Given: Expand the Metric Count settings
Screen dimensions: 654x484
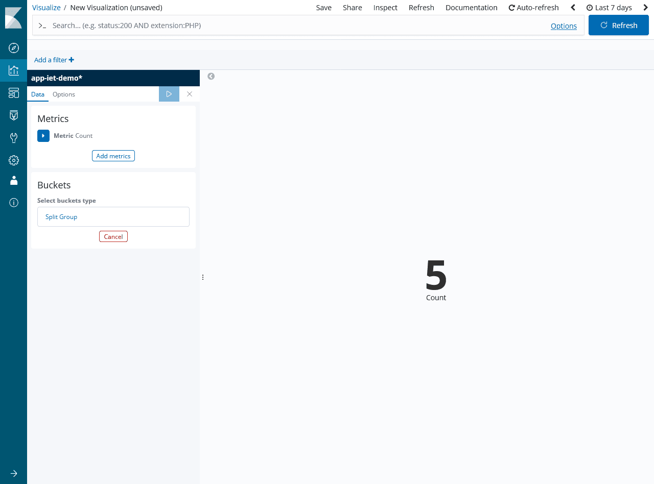Looking at the screenshot, I should [43, 136].
